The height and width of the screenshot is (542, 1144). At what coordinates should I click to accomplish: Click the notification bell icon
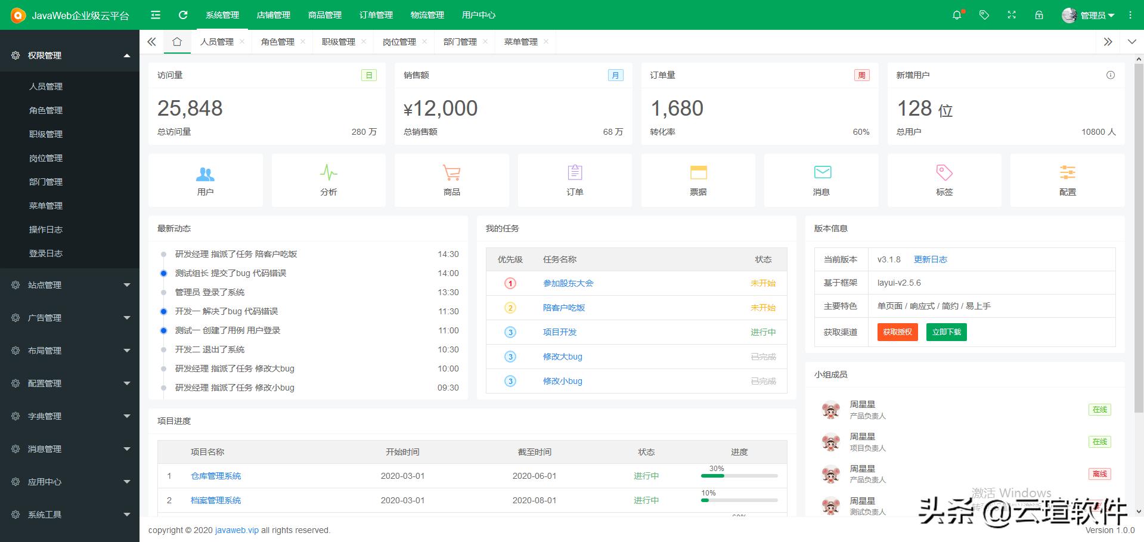(957, 15)
